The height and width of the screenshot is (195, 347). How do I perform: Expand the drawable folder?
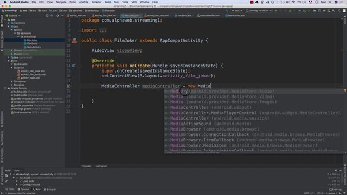click(12, 64)
